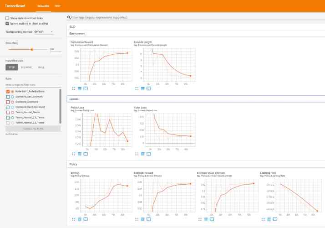Select only Tennis_Normal_Tennis run via its circle

coord(12,112)
